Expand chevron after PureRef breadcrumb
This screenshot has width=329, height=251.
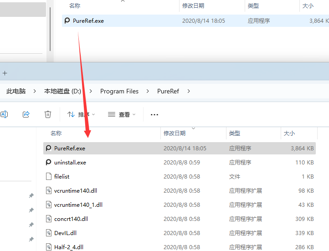point(189,91)
